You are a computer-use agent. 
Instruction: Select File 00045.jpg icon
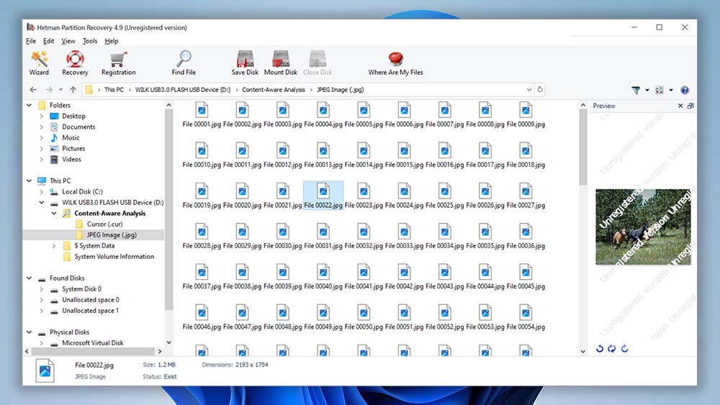point(526,273)
